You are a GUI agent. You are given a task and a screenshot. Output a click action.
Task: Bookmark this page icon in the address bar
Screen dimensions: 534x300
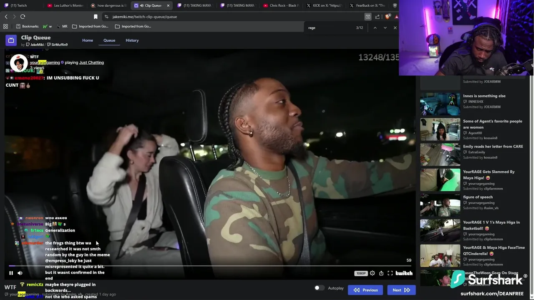96,17
